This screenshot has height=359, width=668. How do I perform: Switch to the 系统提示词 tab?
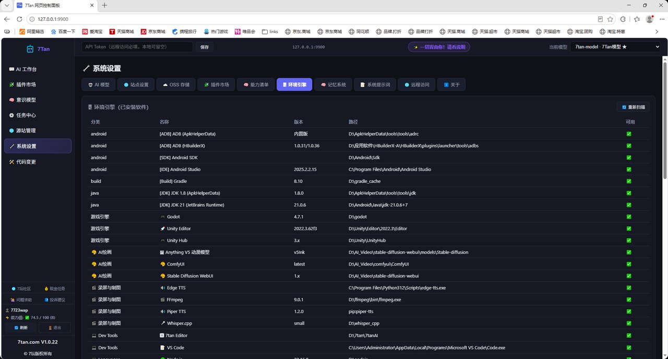pyautogui.click(x=375, y=85)
